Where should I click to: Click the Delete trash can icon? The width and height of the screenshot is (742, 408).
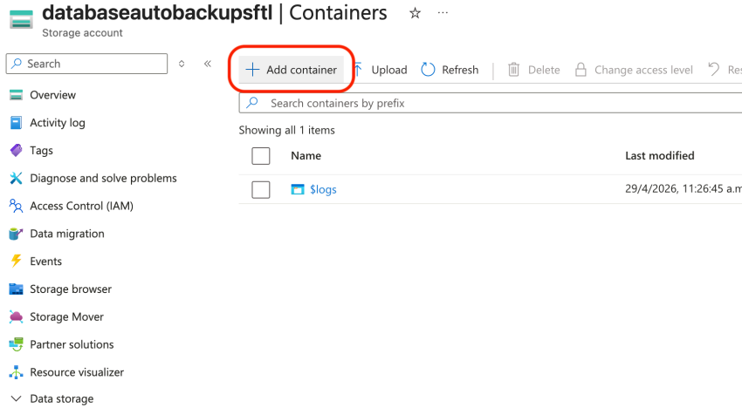(x=514, y=70)
